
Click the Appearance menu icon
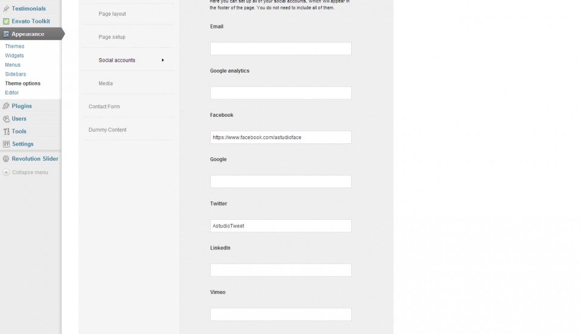(x=6, y=34)
